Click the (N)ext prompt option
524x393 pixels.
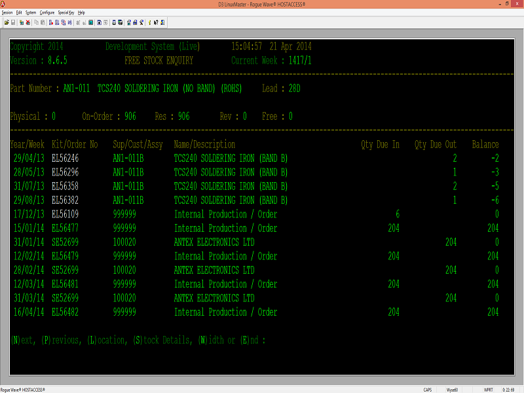(x=23, y=340)
